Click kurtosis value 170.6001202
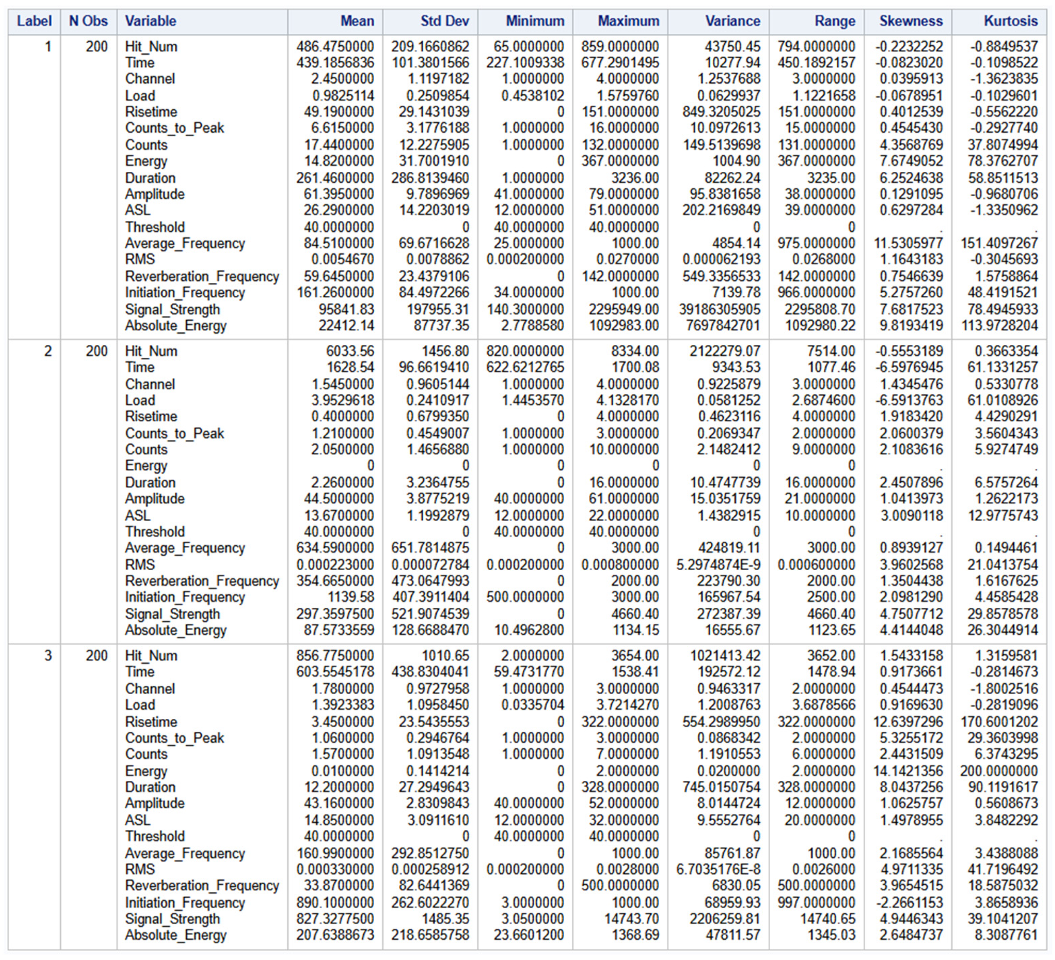Image resolution: width=1055 pixels, height=960 pixels. click(x=999, y=722)
